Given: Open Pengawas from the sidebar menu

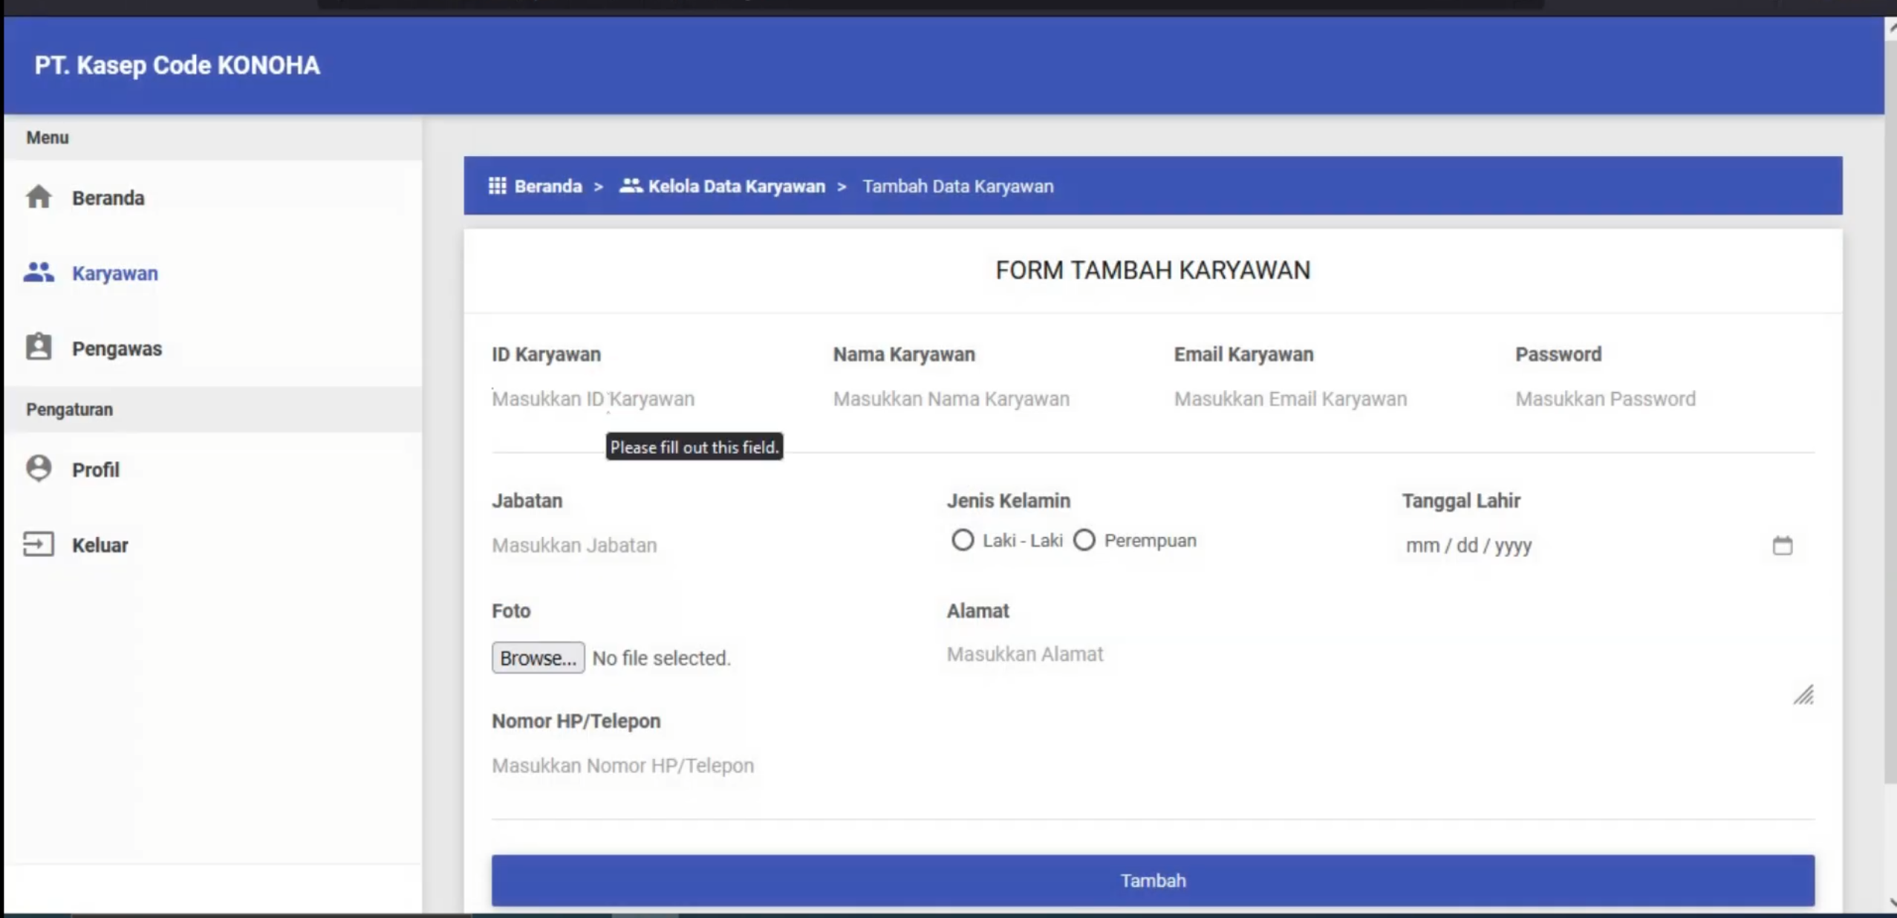Looking at the screenshot, I should pos(212,348).
